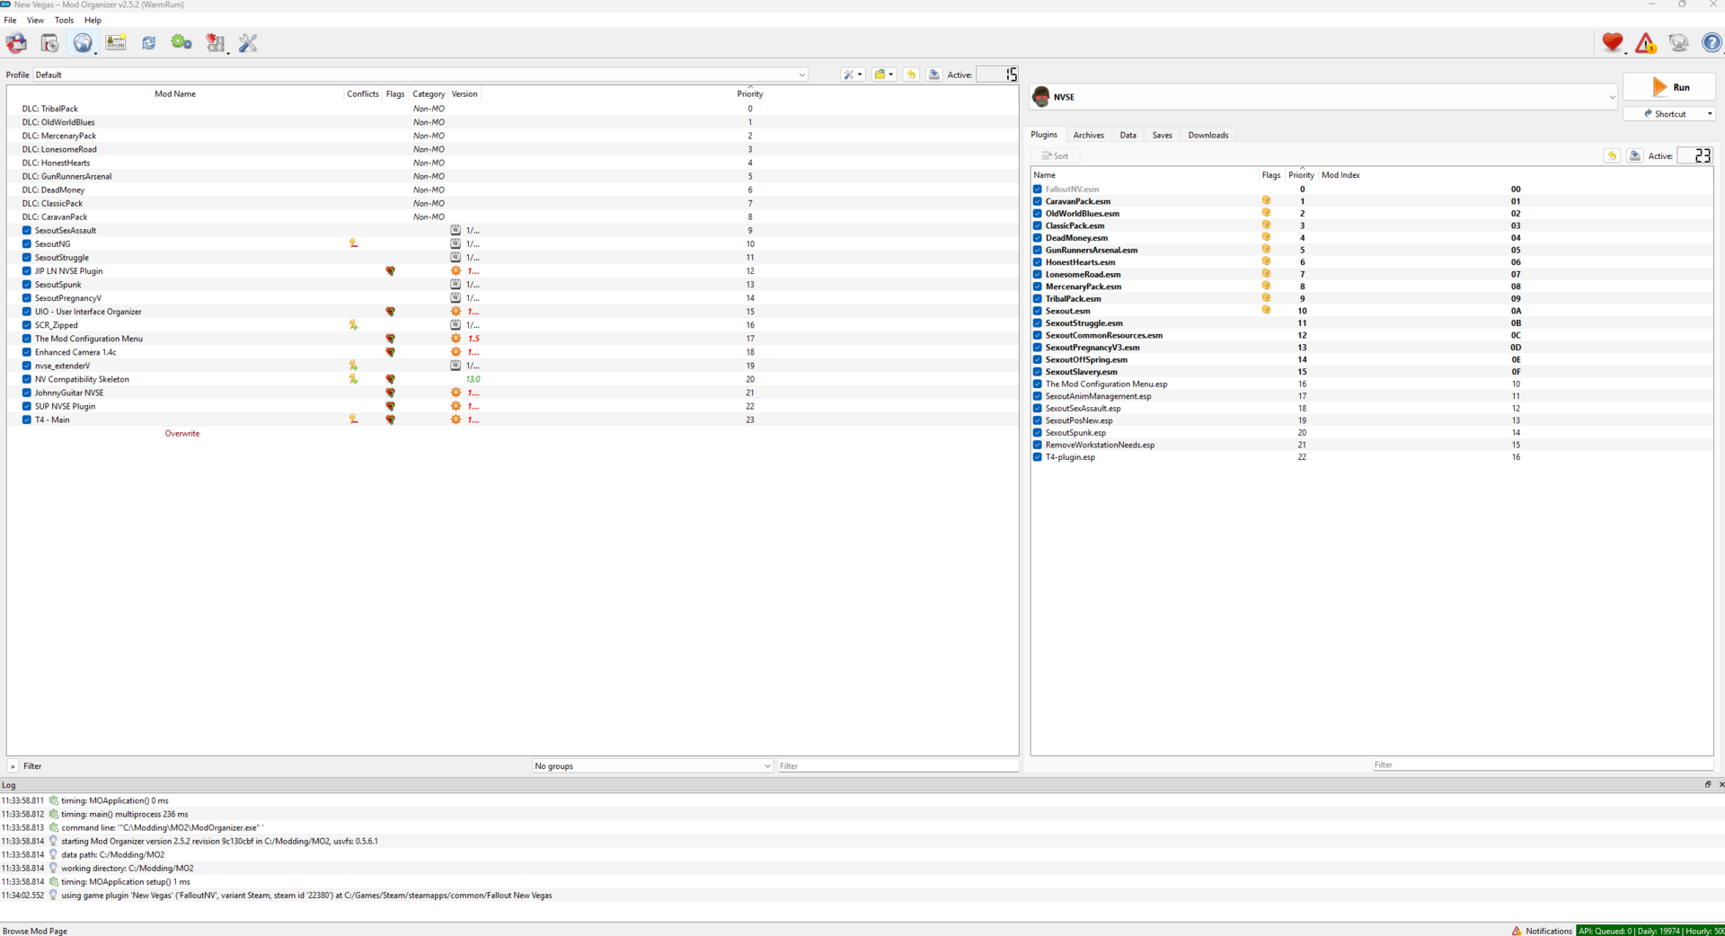Open mod list options wrench dropdown
Viewport: 1725px width, 936px height.
[853, 75]
